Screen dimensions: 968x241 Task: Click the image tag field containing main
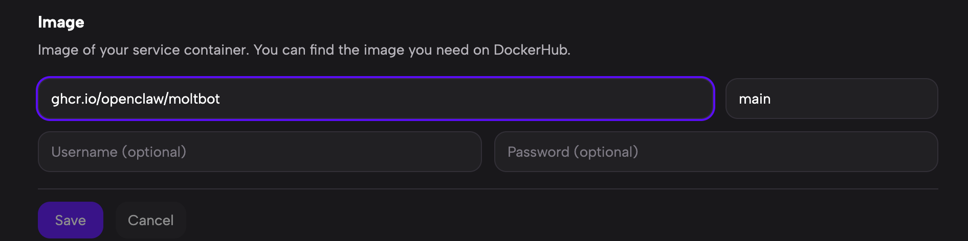click(x=831, y=99)
